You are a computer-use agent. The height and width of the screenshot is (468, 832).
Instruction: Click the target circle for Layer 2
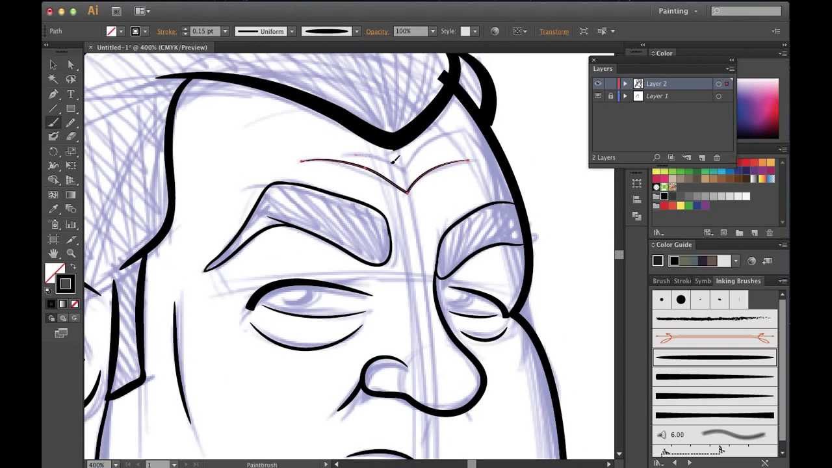pyautogui.click(x=718, y=84)
